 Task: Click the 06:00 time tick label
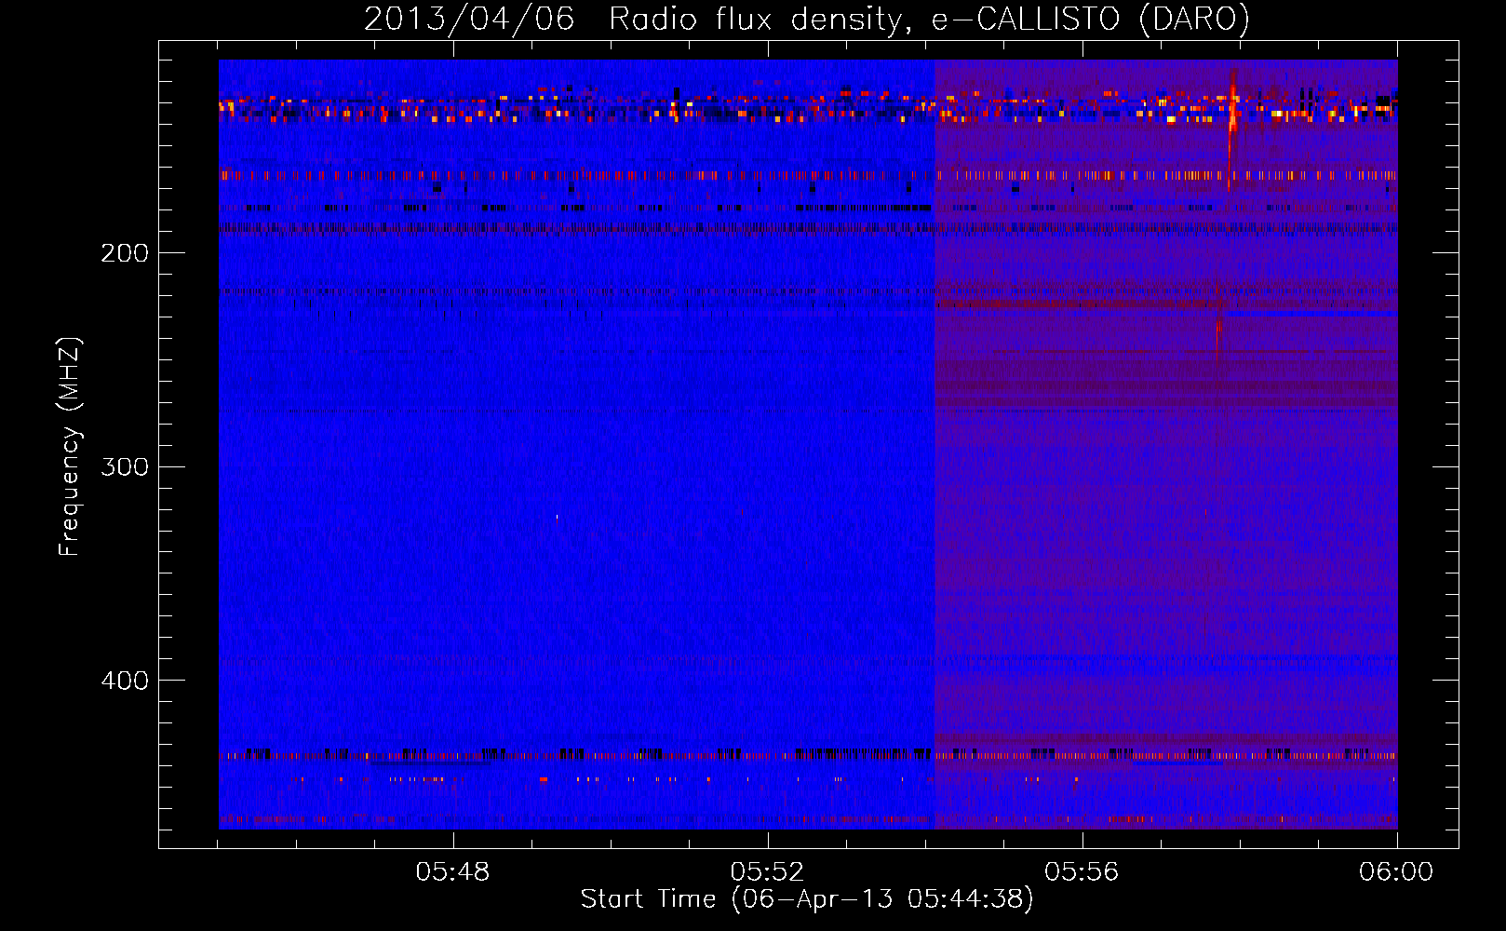tap(1396, 872)
